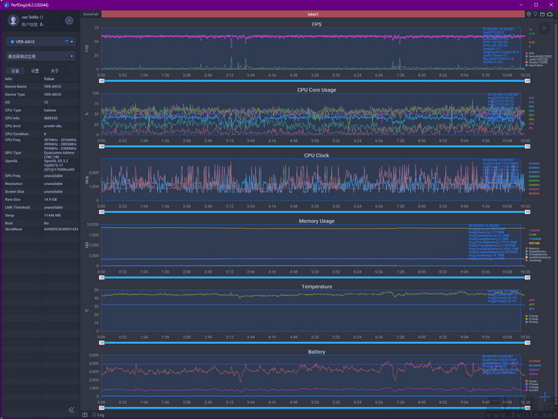Click the cloud upload icon
Image resolution: width=558 pixels, height=419 pixels.
pos(550,14)
